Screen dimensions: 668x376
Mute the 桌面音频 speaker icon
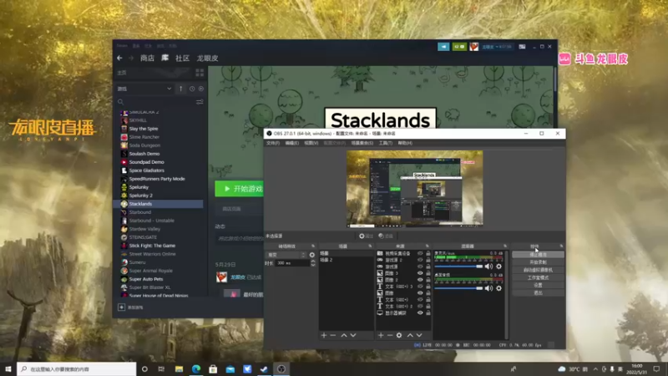[x=488, y=288]
